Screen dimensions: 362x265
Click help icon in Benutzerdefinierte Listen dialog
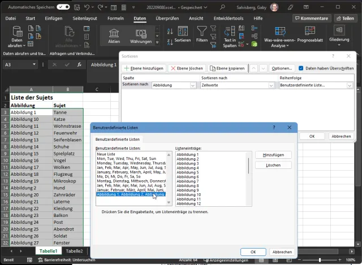[274, 128]
